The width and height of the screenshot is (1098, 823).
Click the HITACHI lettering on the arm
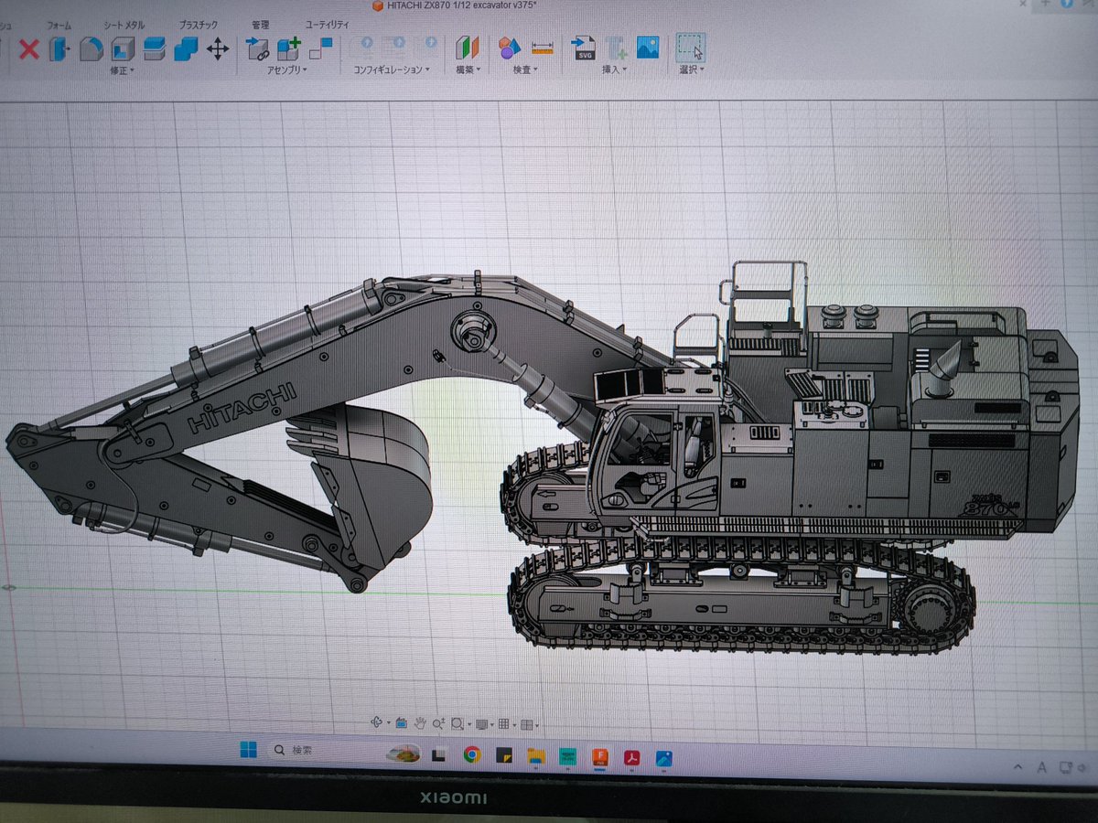pos(242,408)
